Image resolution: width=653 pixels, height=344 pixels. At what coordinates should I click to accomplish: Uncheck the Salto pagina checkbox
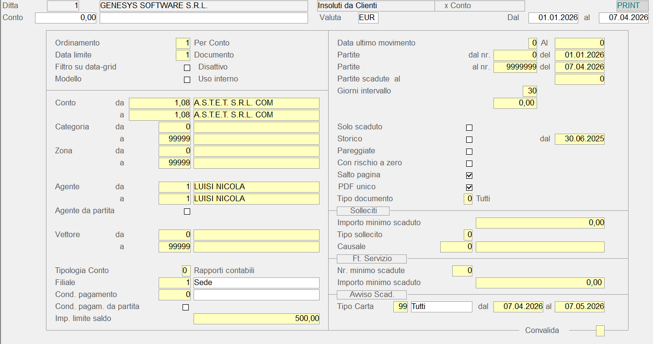click(x=469, y=175)
